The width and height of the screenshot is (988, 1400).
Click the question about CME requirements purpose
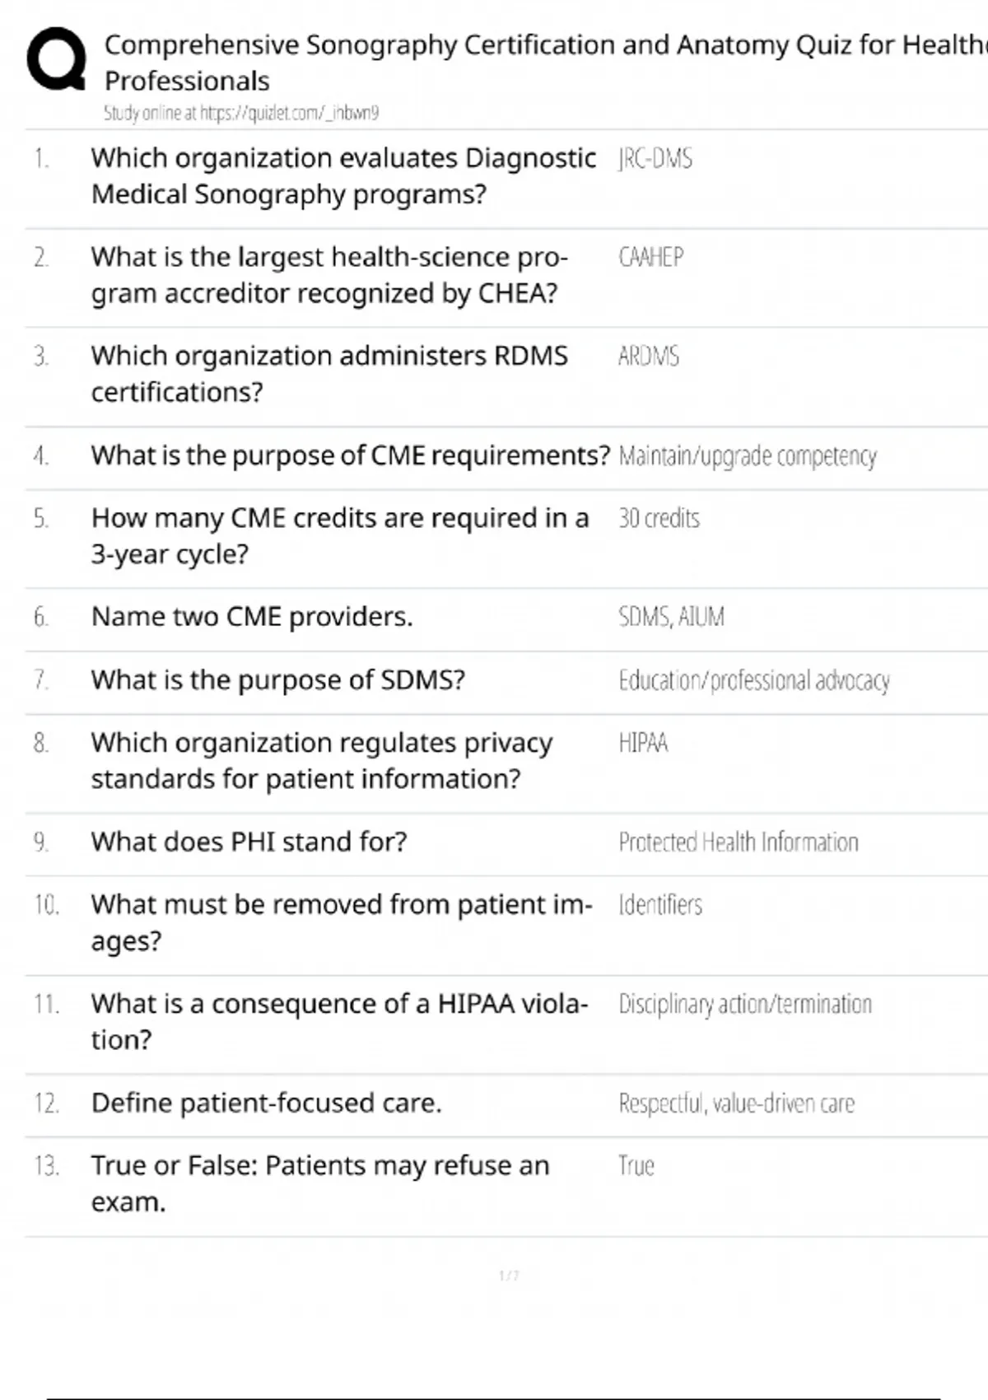[350, 455]
